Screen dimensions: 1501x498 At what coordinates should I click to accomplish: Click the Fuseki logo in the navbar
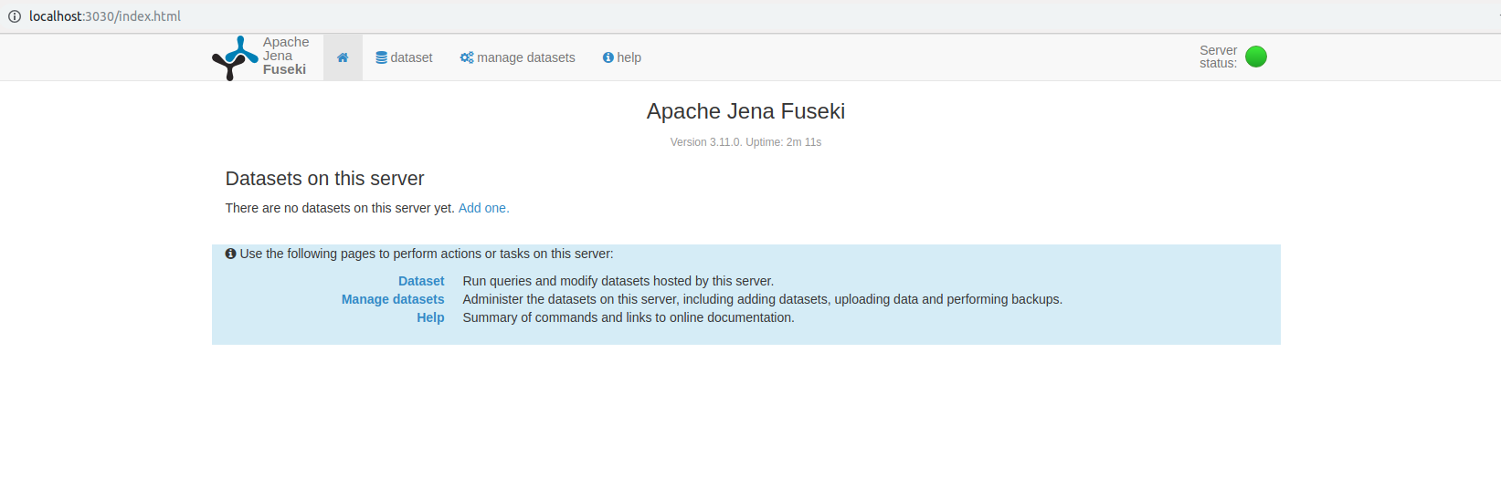235,57
